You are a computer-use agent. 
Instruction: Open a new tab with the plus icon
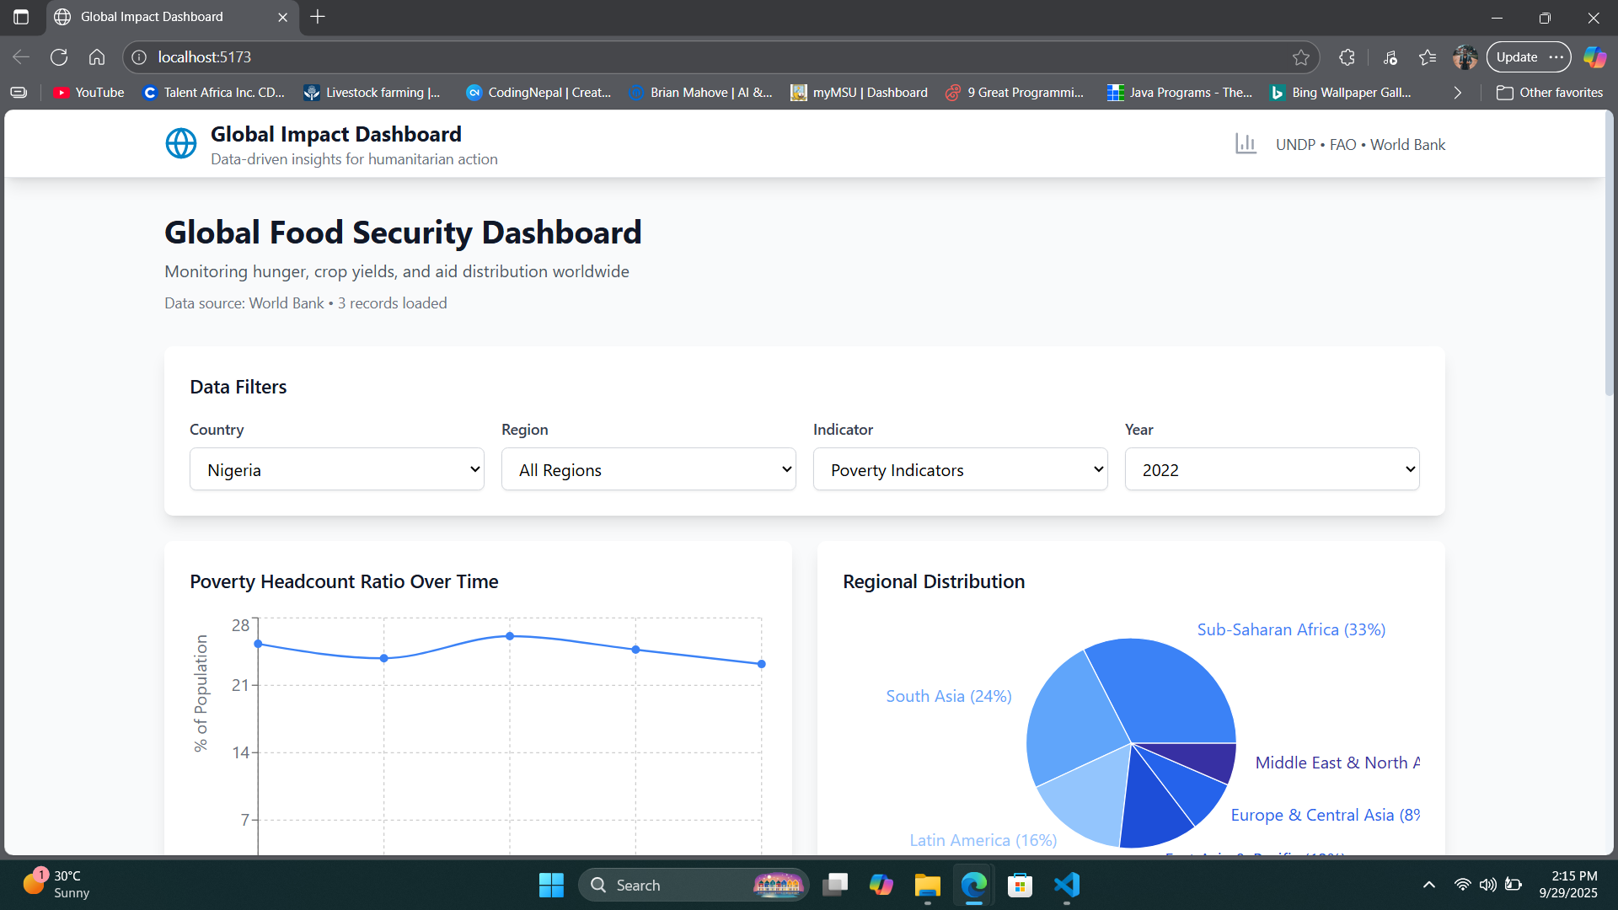coord(318,17)
